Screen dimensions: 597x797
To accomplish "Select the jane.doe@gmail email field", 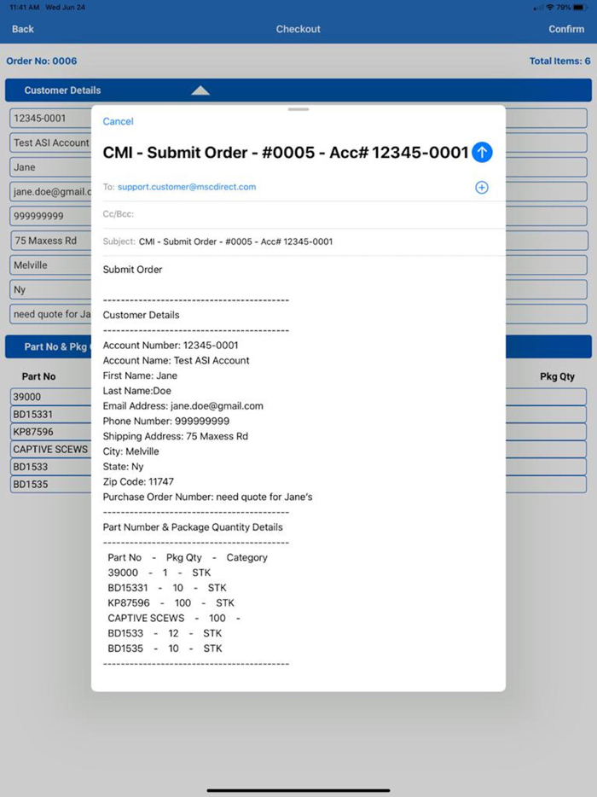I will (298, 192).
